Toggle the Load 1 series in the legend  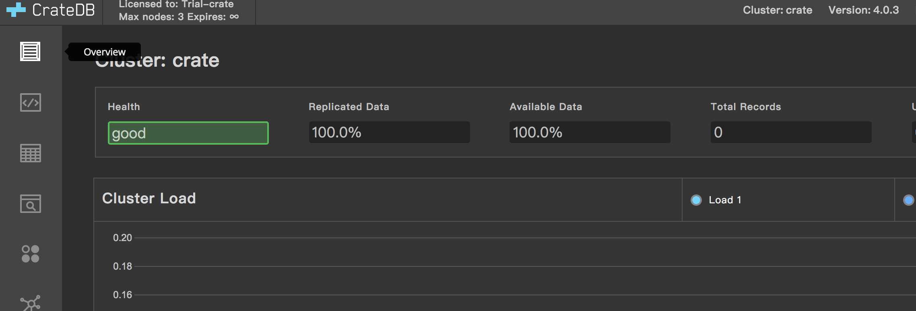(x=696, y=200)
